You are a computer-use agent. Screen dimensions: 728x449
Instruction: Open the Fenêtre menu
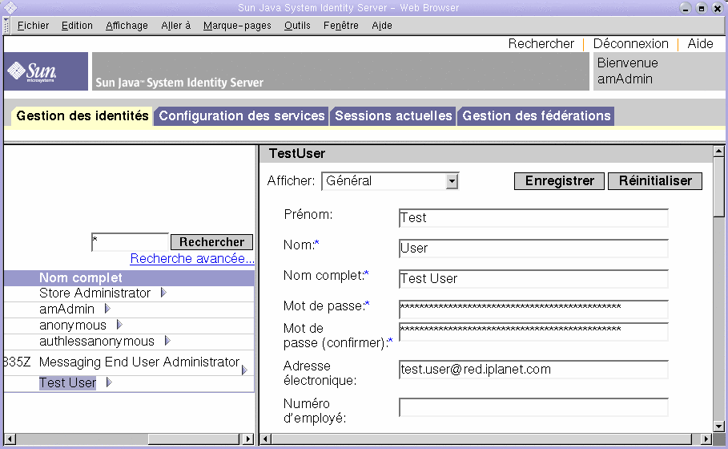click(341, 26)
